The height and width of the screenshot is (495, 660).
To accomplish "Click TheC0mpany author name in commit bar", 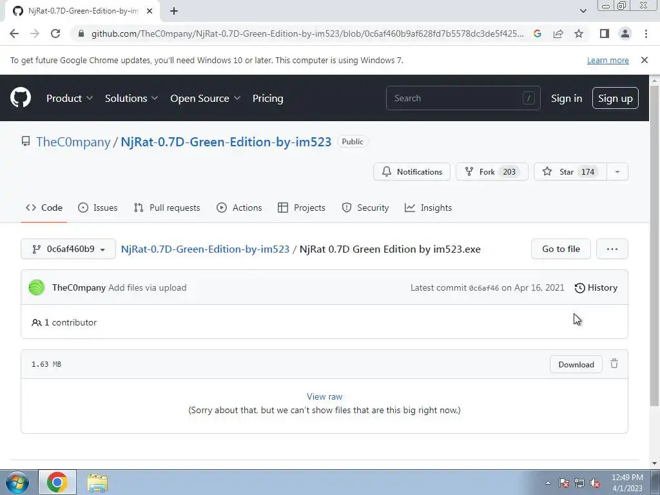I will (x=79, y=287).
